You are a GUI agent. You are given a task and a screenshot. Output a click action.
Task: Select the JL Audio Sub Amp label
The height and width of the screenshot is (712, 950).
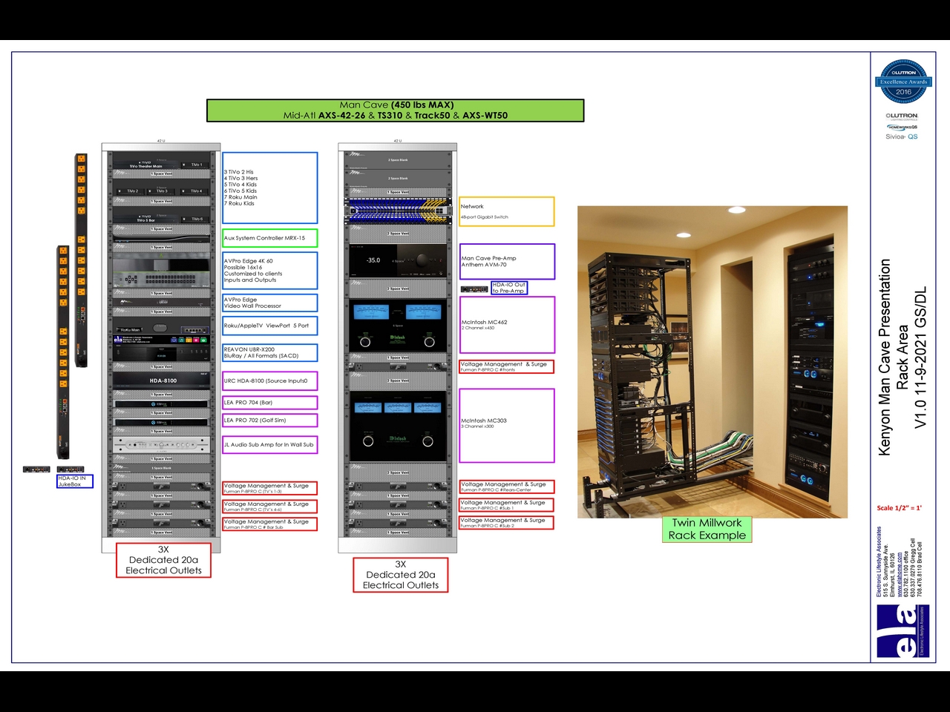pos(270,444)
